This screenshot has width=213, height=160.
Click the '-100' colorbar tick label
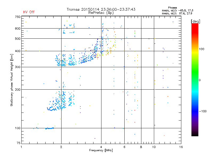pyautogui.click(x=203, y=111)
